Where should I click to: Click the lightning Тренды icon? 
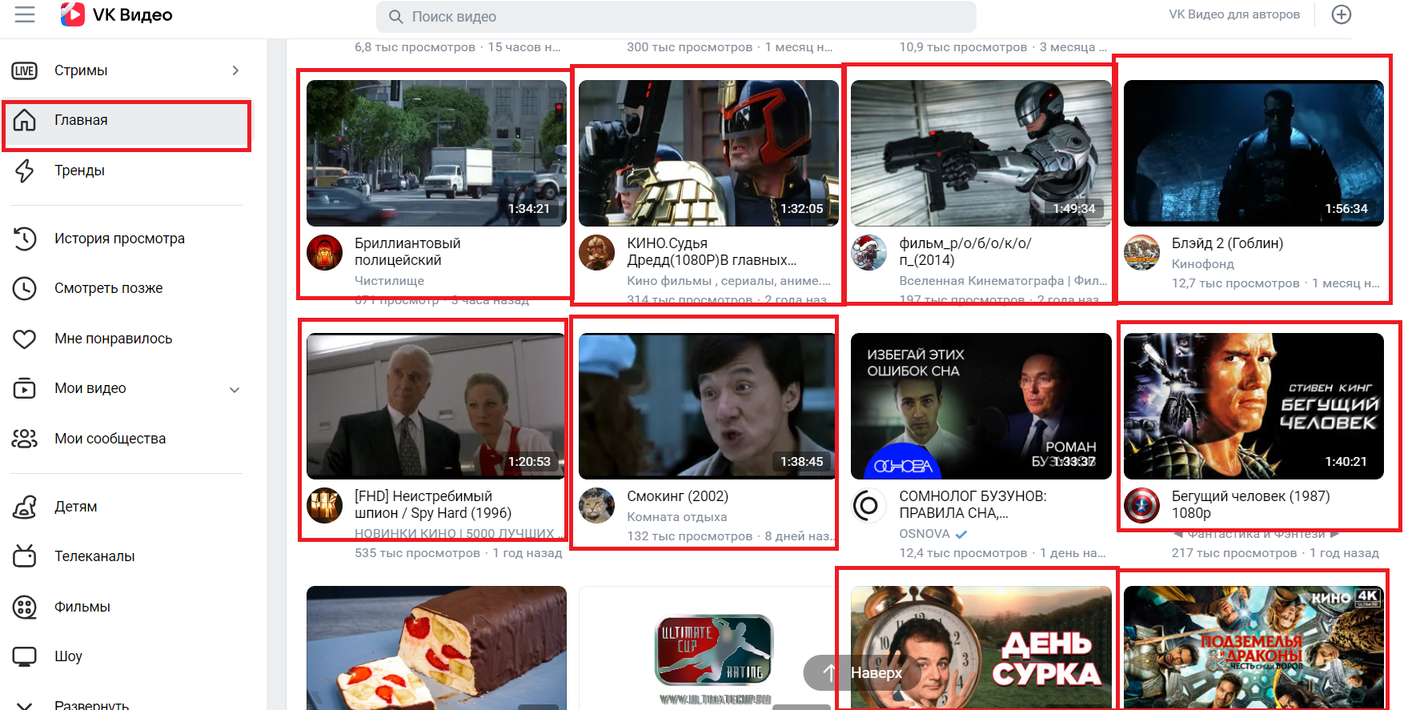25,170
